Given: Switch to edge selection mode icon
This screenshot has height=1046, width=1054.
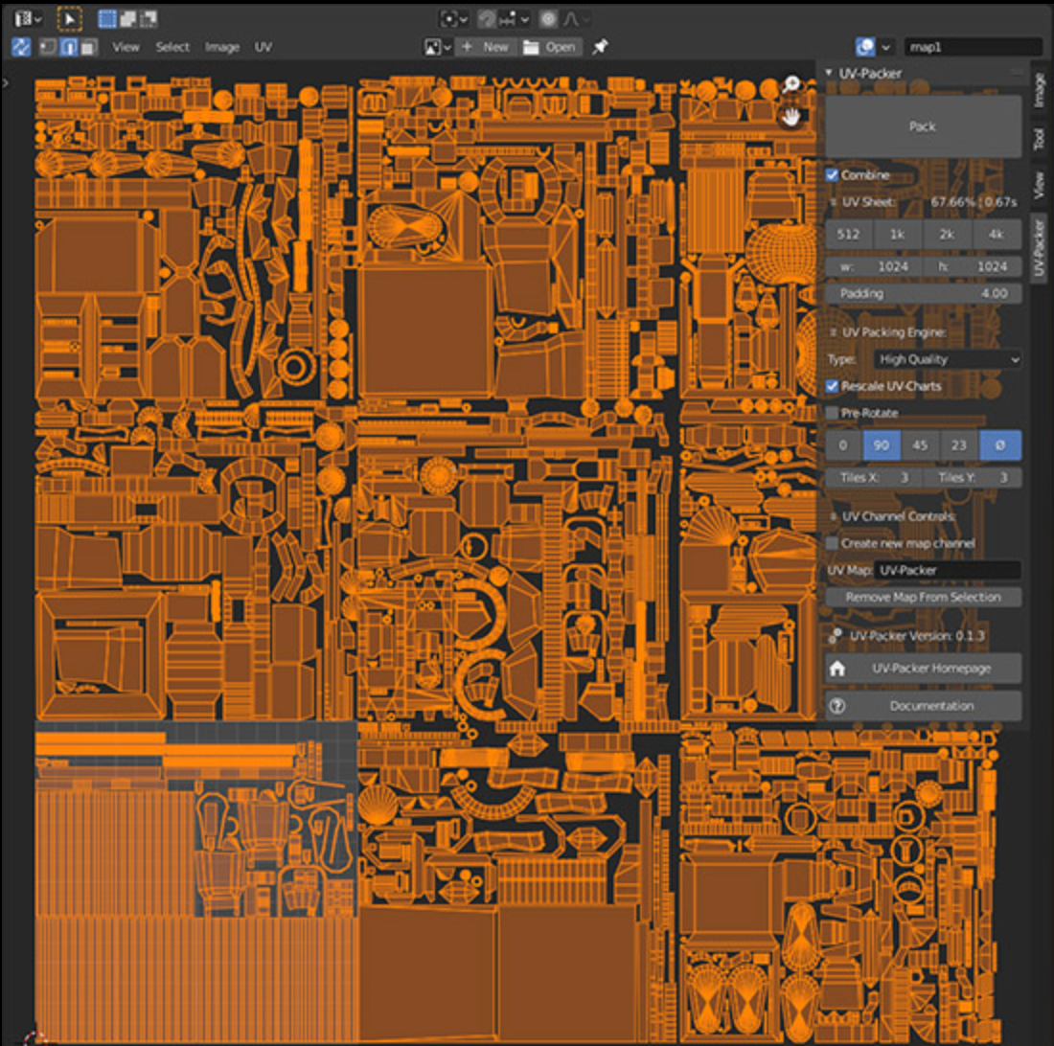Looking at the screenshot, I should 69,47.
